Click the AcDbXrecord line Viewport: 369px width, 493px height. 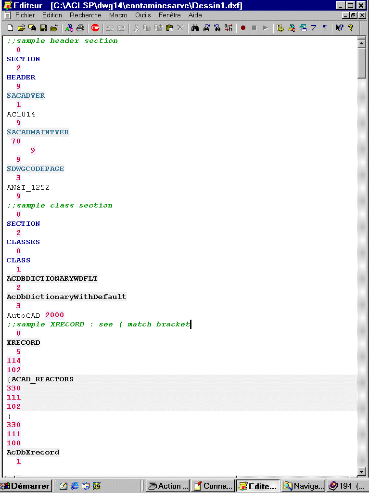coord(33,452)
